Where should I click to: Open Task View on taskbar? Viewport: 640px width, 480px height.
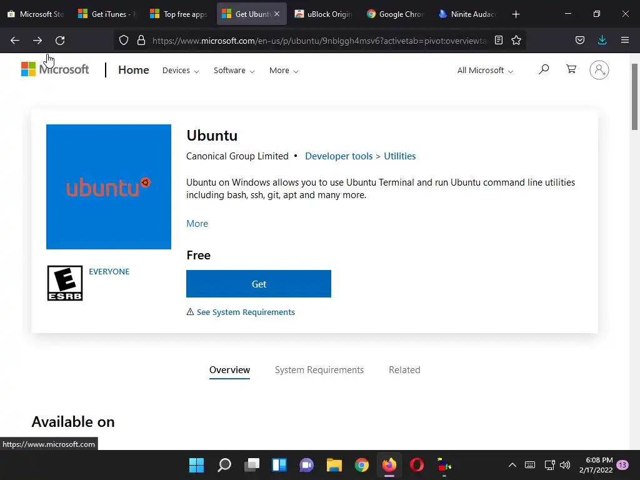point(252,465)
